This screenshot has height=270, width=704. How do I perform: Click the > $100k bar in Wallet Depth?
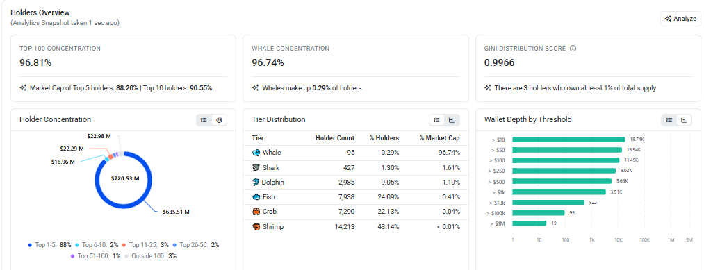539,212
